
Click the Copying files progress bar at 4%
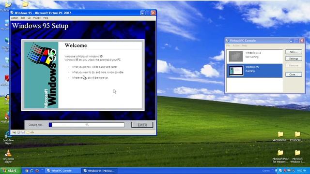[87, 125]
